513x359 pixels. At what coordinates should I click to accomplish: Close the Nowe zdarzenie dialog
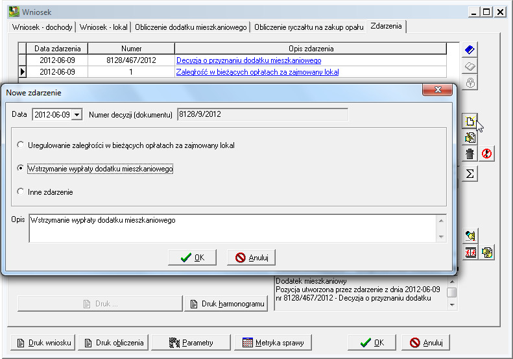click(437, 90)
